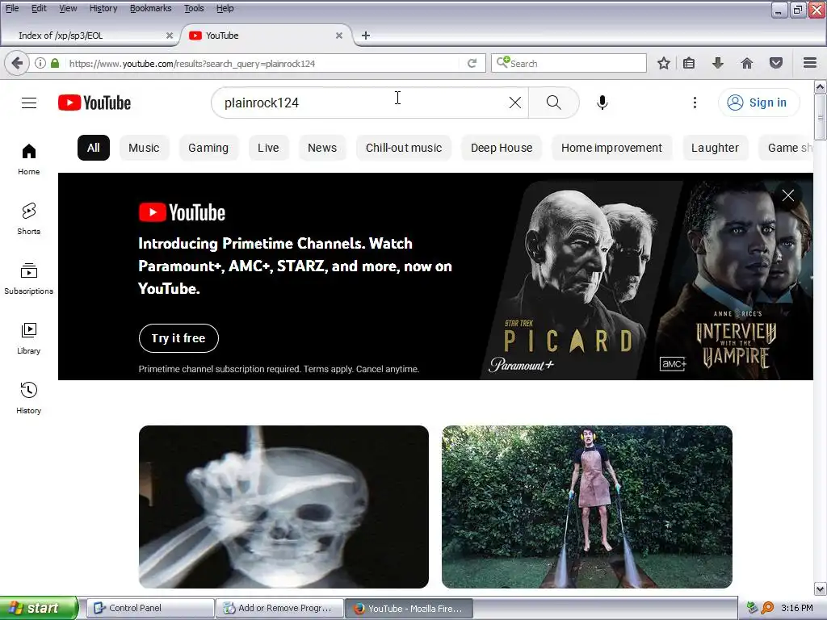The height and width of the screenshot is (620, 827).
Task: Open the Tools menu
Action: pos(194,8)
